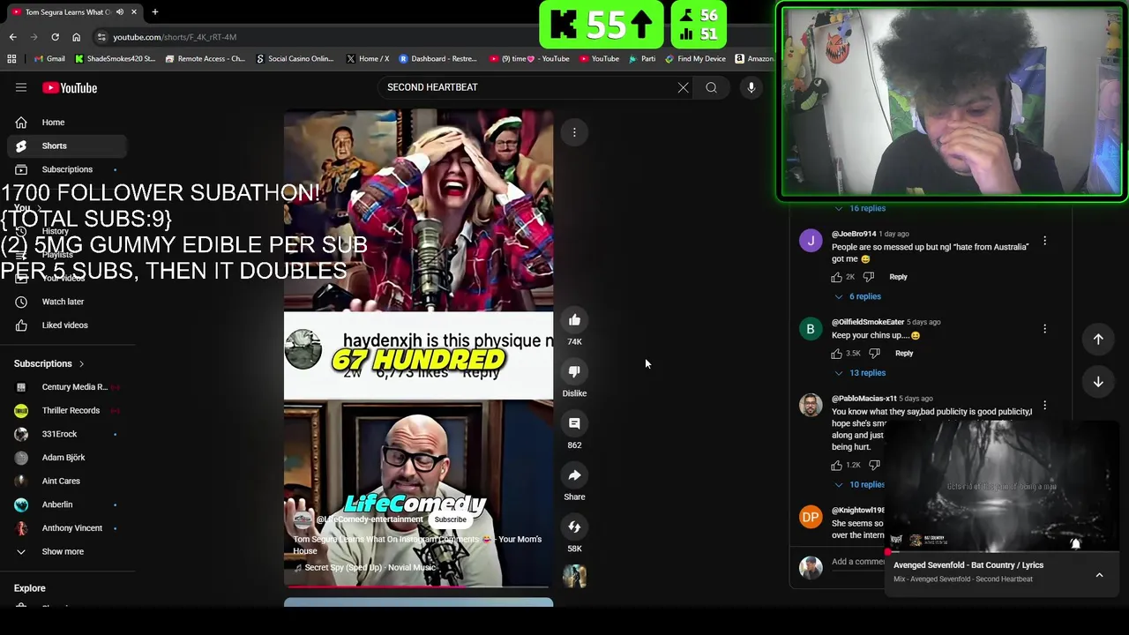
Task: Expand the 13 replies thread
Action: pyautogui.click(x=860, y=373)
